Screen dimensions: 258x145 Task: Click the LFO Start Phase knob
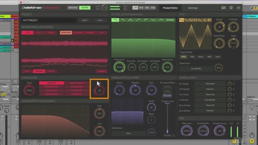[x=219, y=43]
